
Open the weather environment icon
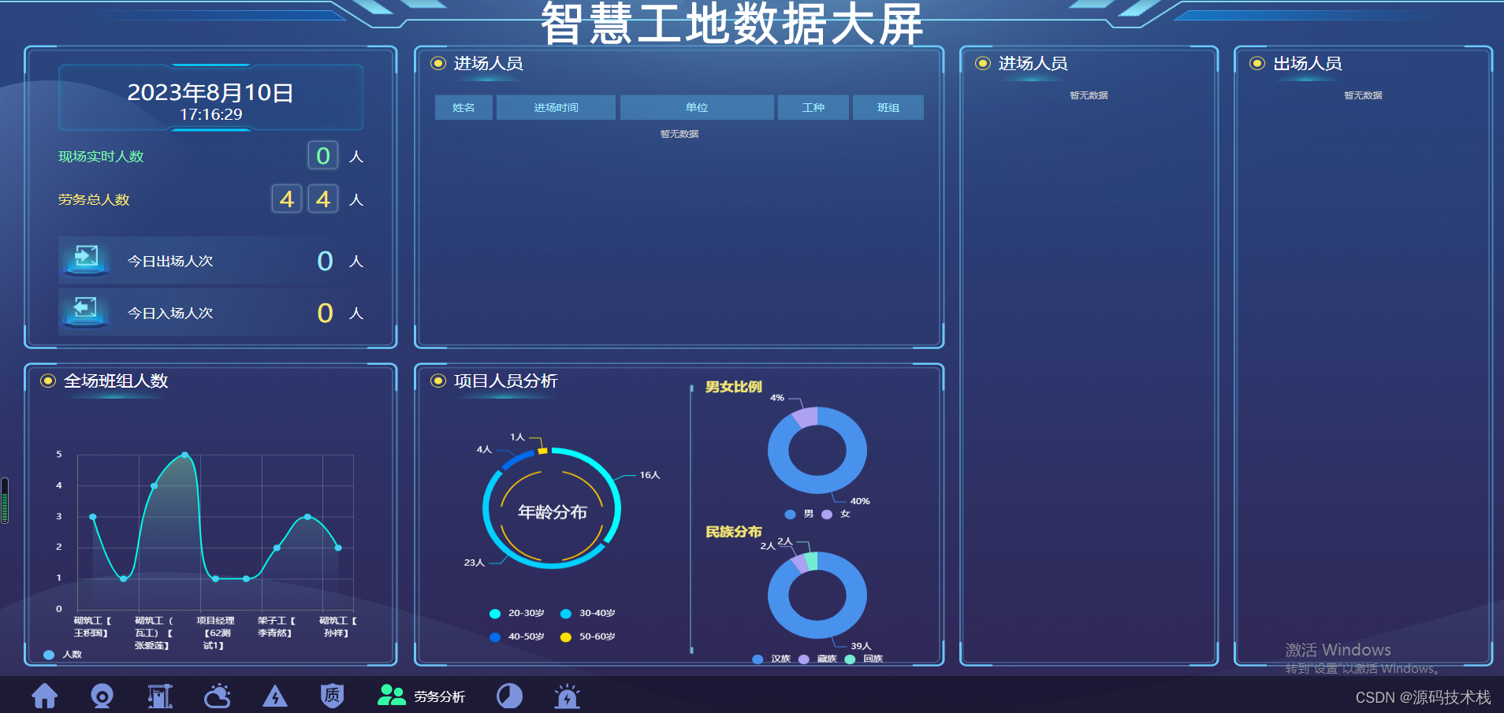(x=218, y=696)
